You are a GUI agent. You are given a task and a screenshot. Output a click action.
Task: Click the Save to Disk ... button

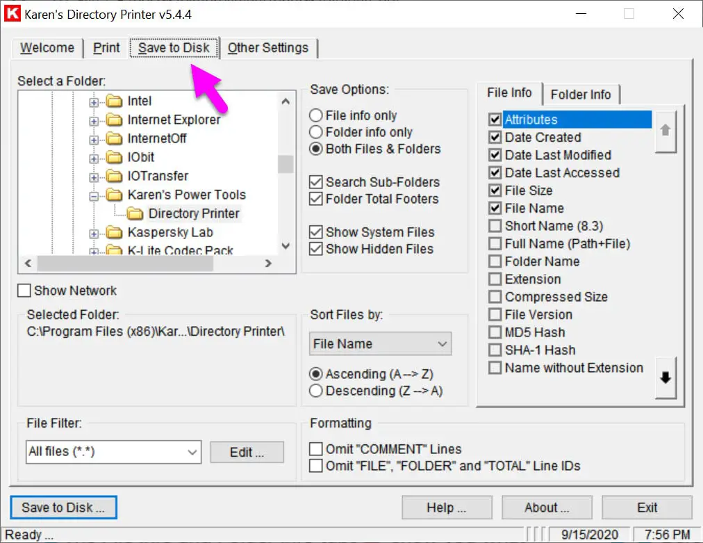pos(64,508)
